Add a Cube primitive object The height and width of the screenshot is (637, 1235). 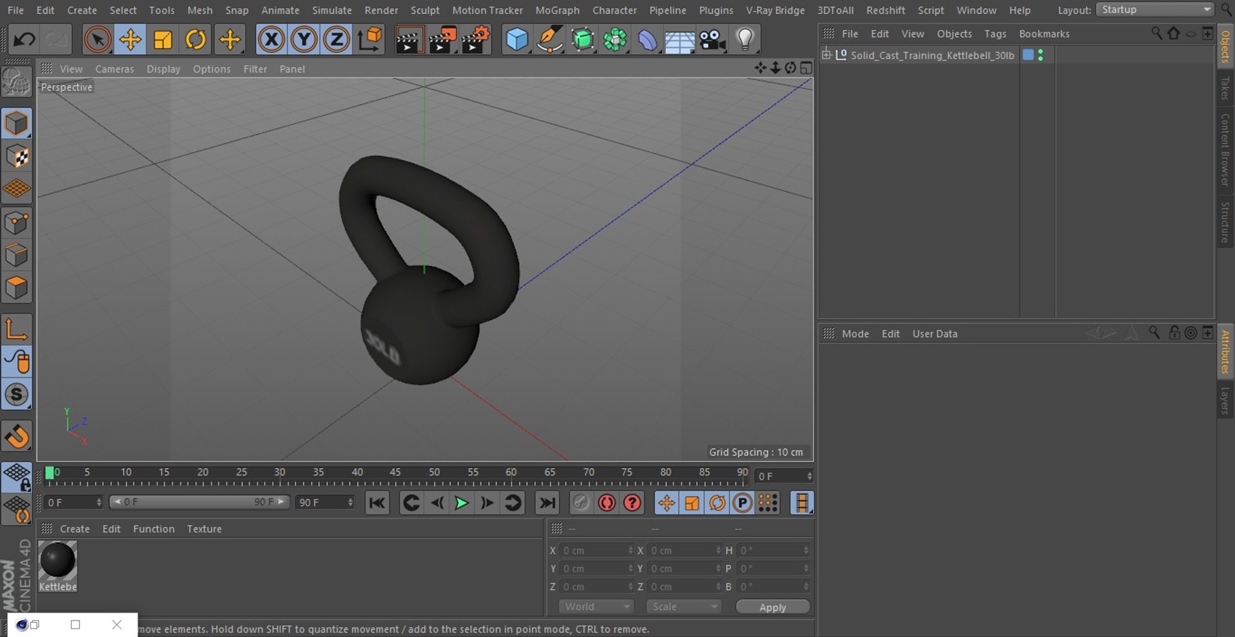pos(517,40)
